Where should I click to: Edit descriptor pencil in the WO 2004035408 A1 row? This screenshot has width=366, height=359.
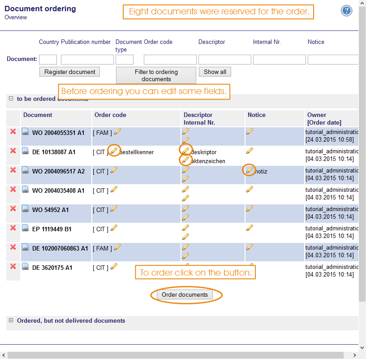(185, 189)
